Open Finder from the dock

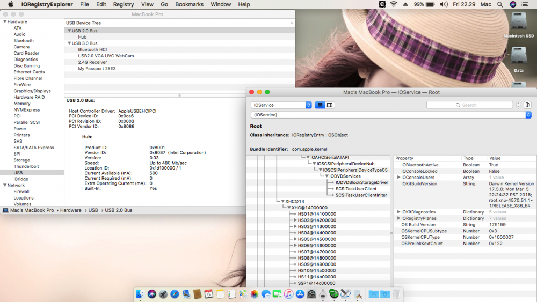[140, 294]
